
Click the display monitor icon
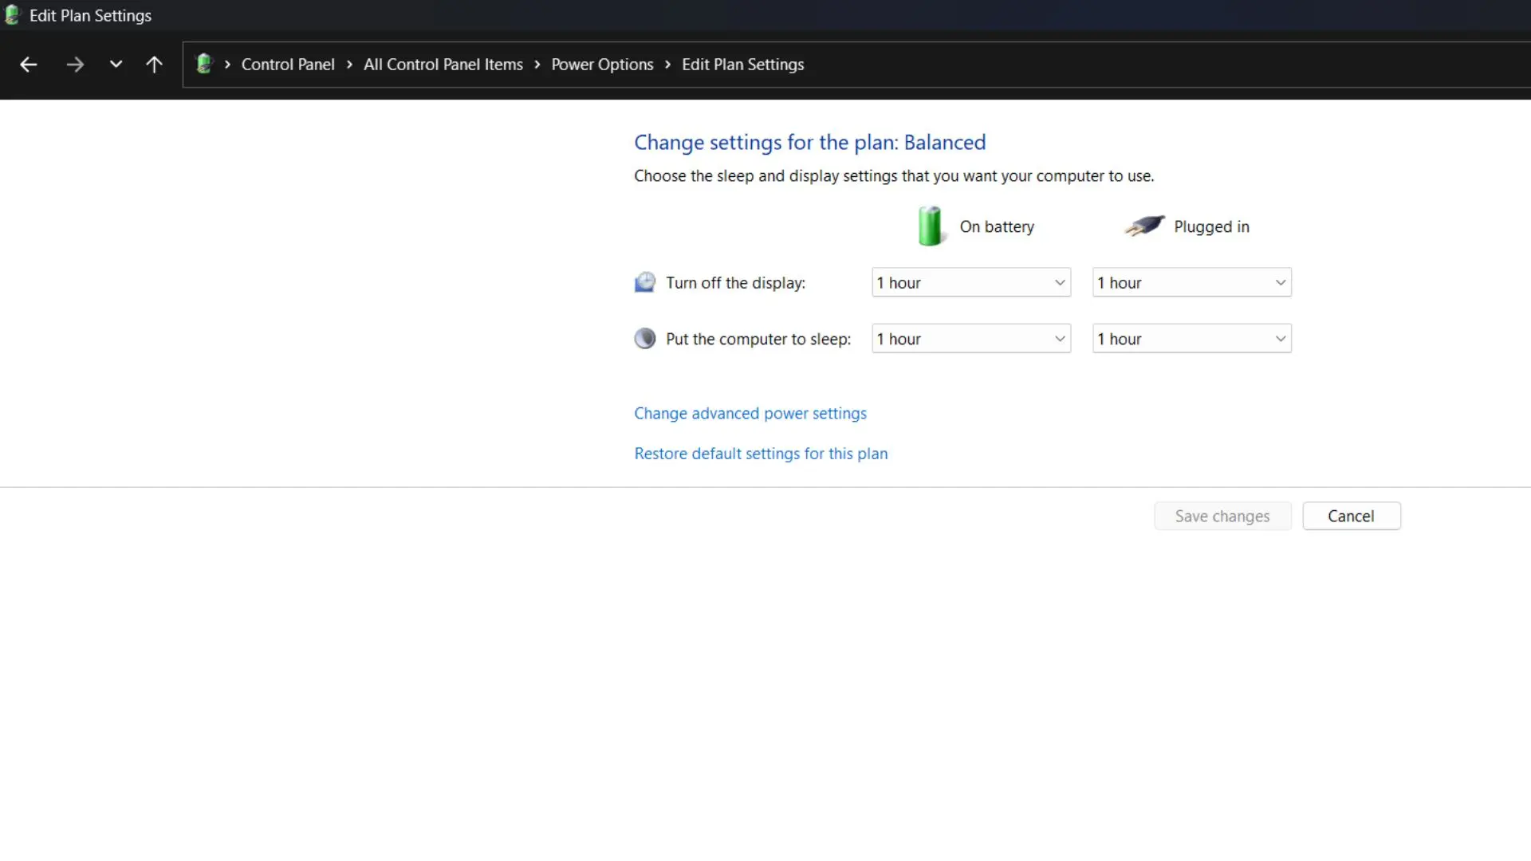[644, 282]
